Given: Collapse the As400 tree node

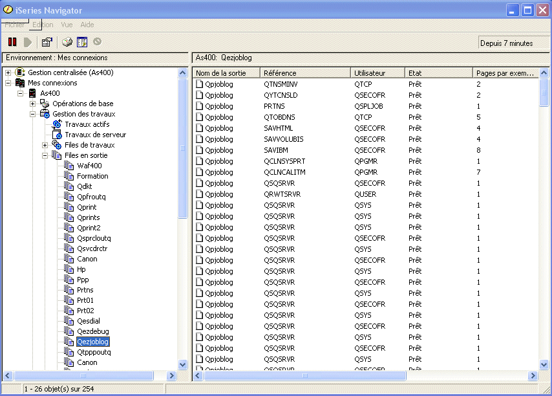Looking at the screenshot, I should click(21, 93).
